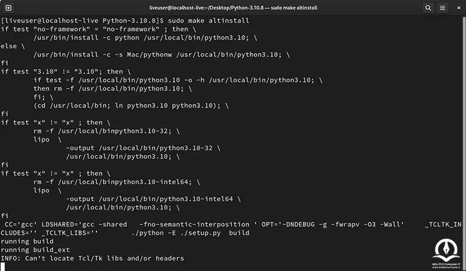Click the 'running build' output line
Viewport: 466px width, 271px height.
(27, 241)
